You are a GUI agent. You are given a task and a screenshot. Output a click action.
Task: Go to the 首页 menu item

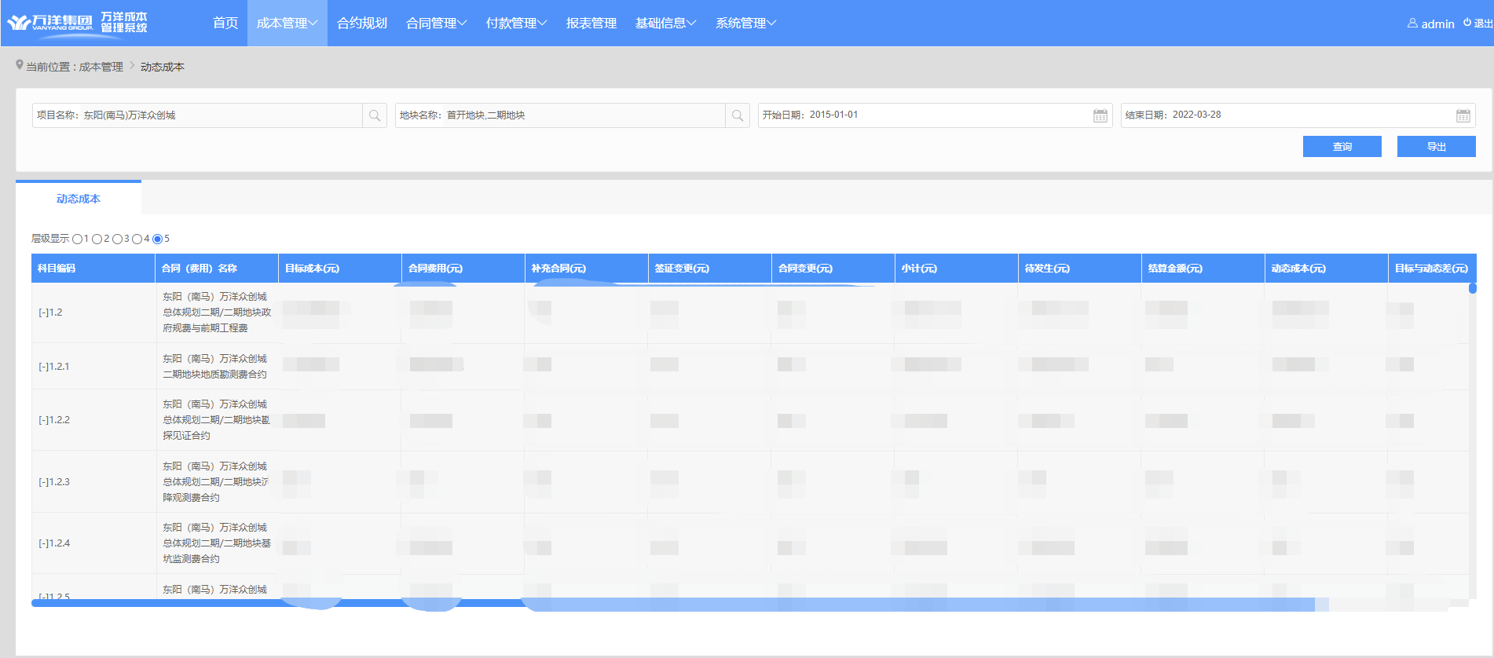225,24
